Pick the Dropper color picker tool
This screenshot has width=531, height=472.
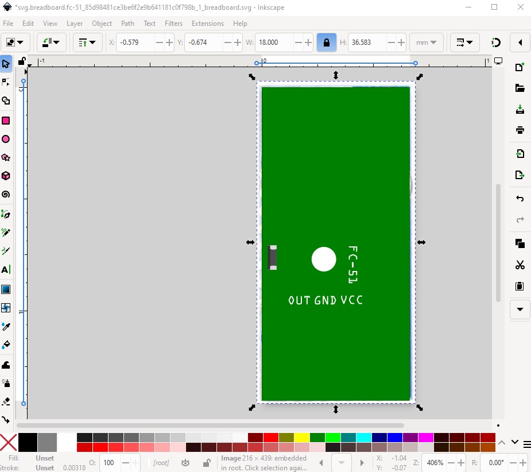point(6,327)
